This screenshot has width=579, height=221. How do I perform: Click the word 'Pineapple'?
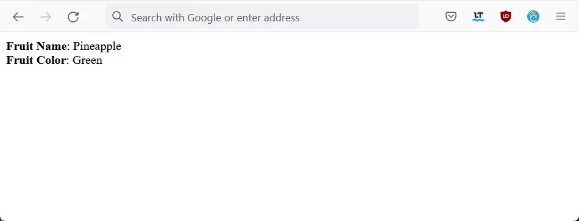pos(97,46)
